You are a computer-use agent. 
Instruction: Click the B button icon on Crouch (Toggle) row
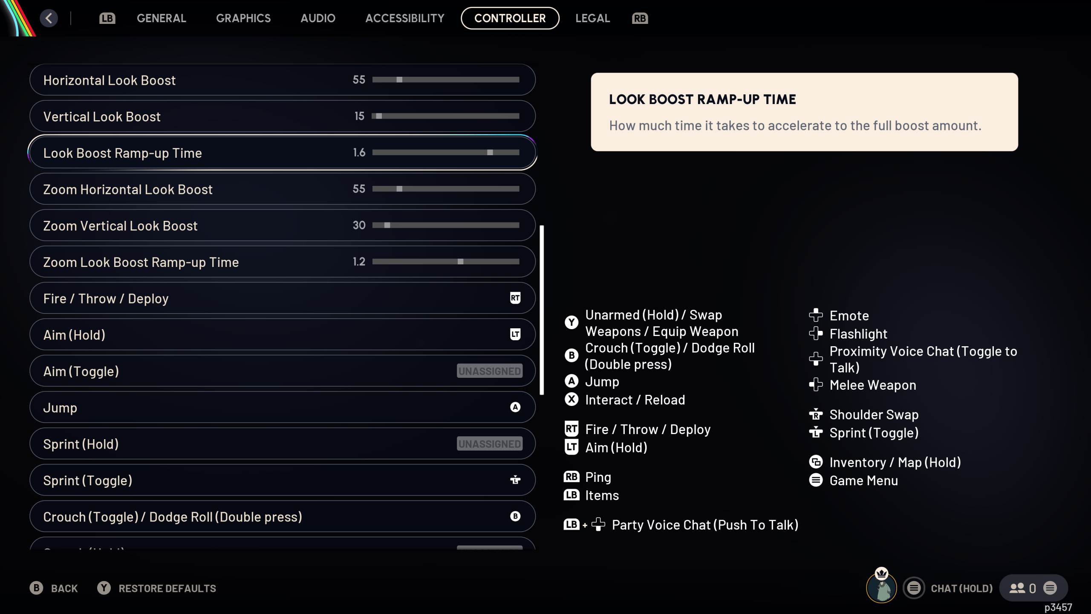pos(515,516)
